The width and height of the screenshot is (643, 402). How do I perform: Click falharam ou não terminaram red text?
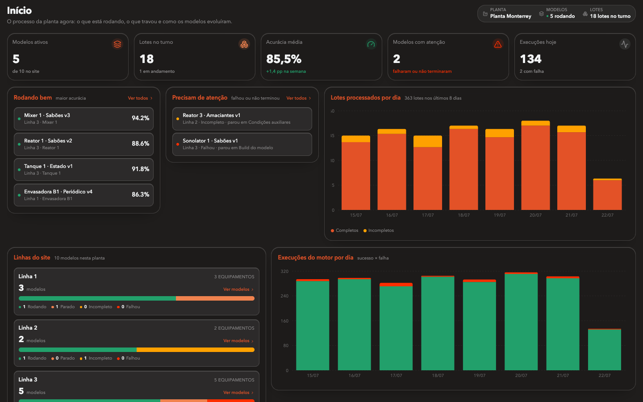[x=422, y=71]
